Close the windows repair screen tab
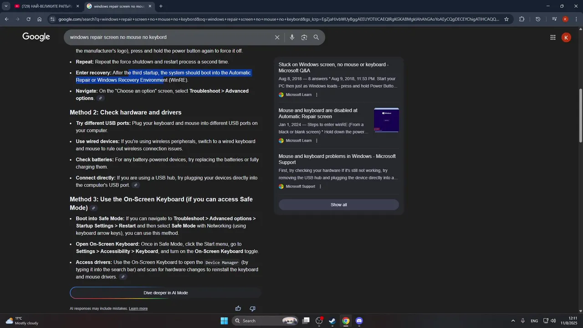Viewport: 583px width, 328px height. coord(150,6)
